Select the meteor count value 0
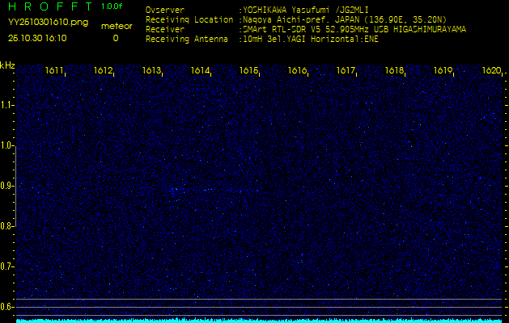The height and width of the screenshot is (323, 509). click(115, 38)
